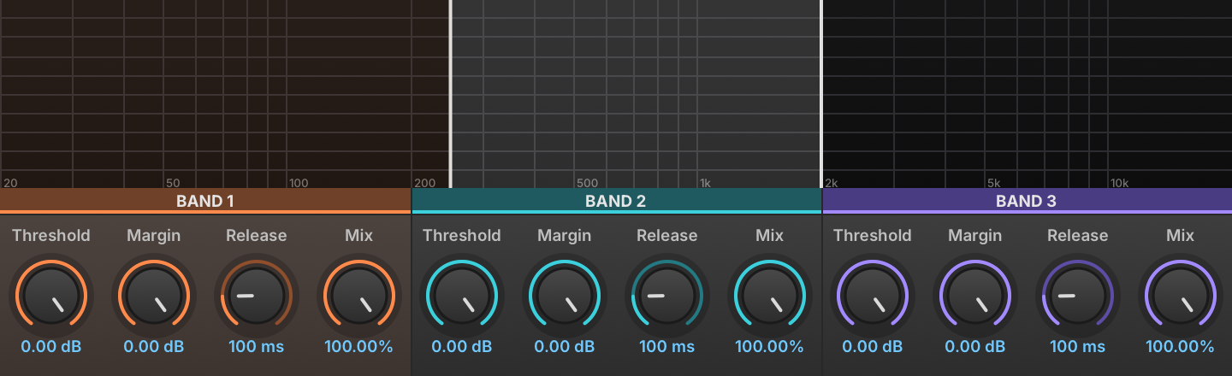The image size is (1232, 376).
Task: Adjust the Band 1 Threshold knob
Action: point(51,295)
